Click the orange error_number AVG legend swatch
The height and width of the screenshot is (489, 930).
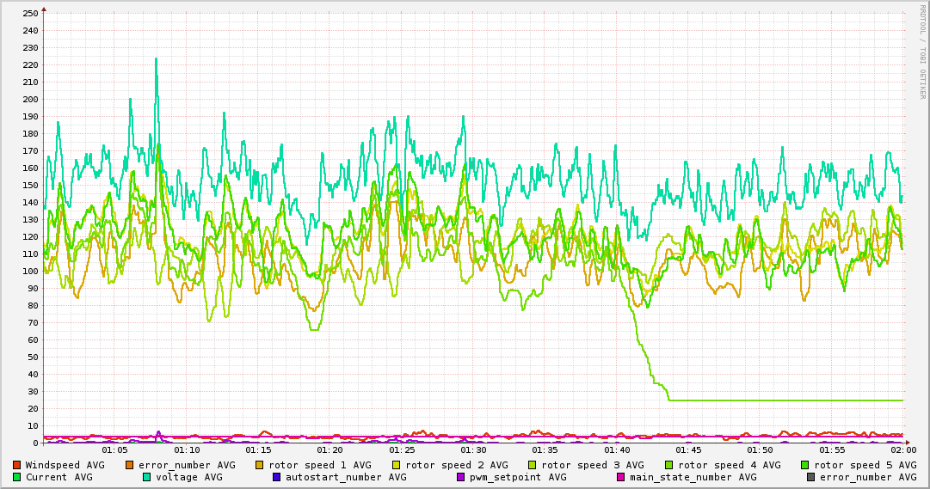tap(129, 465)
